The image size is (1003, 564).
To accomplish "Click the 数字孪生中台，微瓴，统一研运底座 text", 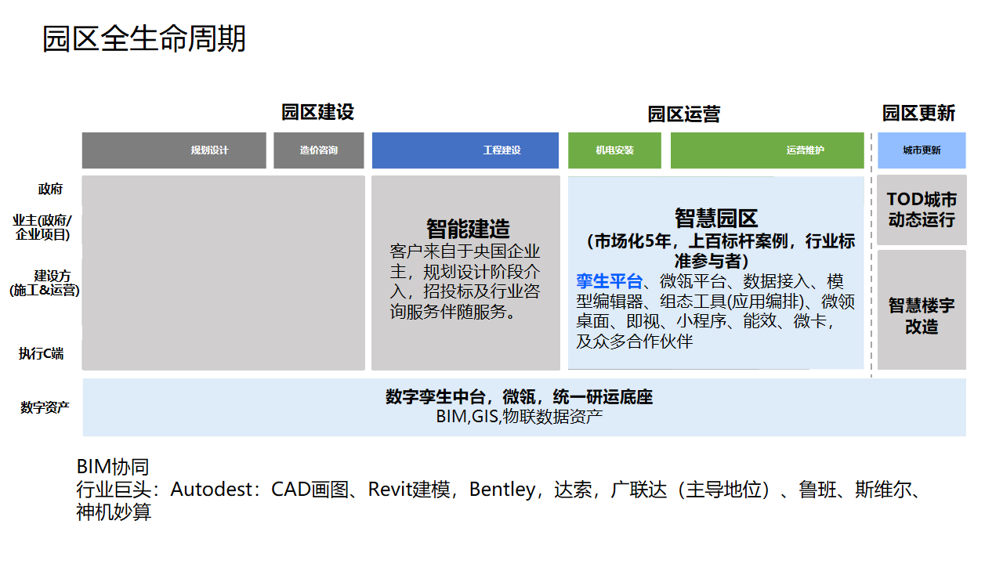I will pos(520,396).
